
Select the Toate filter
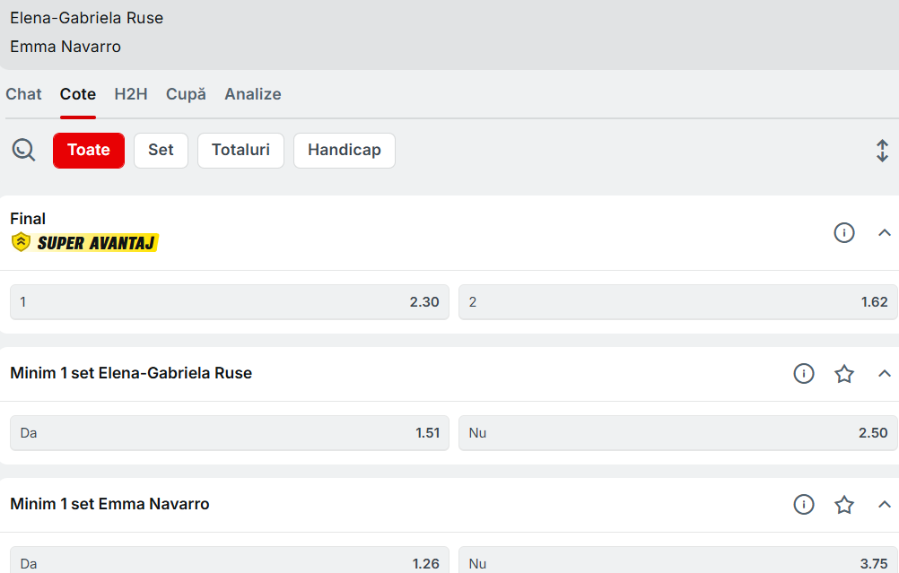89,151
